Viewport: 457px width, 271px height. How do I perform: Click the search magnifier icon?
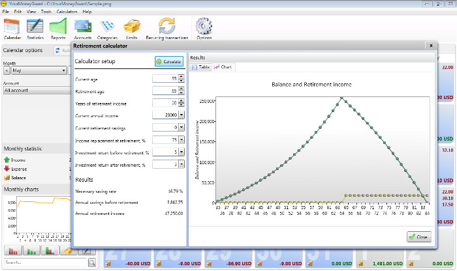coord(92,263)
